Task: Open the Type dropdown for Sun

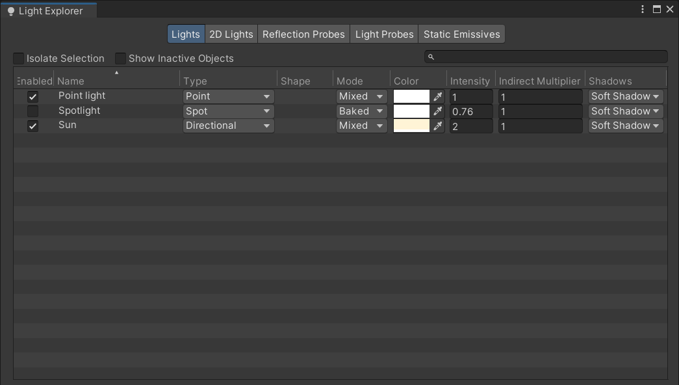Action: [228, 126]
